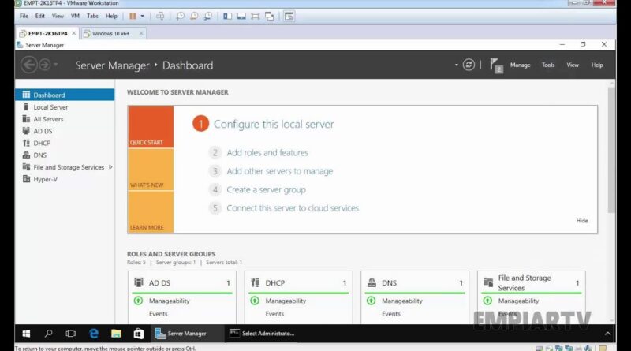Open the notifications flag icon
The height and width of the screenshot is (351, 631).
[496, 65]
